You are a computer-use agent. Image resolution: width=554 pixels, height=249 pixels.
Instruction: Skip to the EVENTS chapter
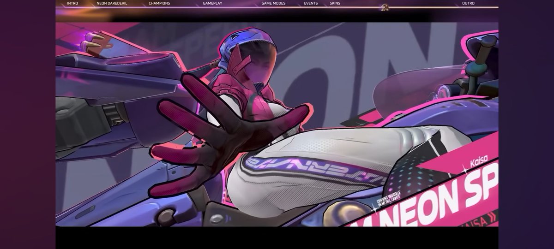pyautogui.click(x=311, y=3)
